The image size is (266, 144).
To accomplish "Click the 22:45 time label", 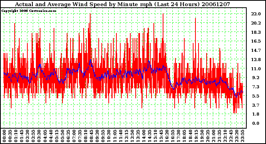I will pos(231,136).
